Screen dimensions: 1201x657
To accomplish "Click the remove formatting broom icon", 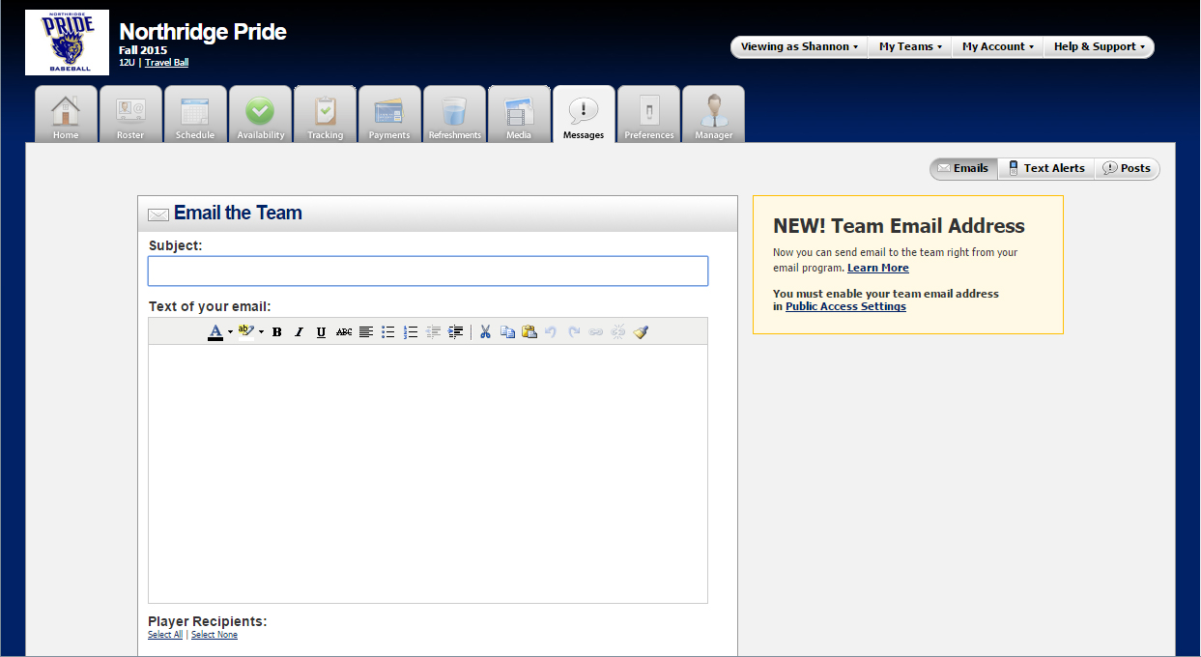I will point(641,332).
